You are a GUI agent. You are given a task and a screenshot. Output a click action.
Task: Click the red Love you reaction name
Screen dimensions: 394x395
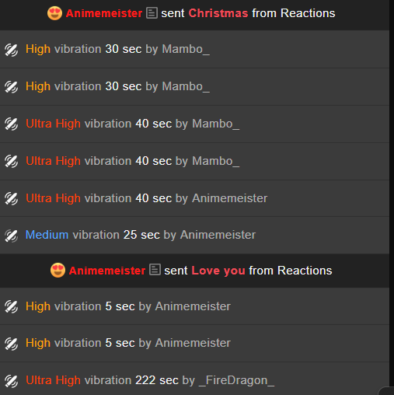click(218, 271)
